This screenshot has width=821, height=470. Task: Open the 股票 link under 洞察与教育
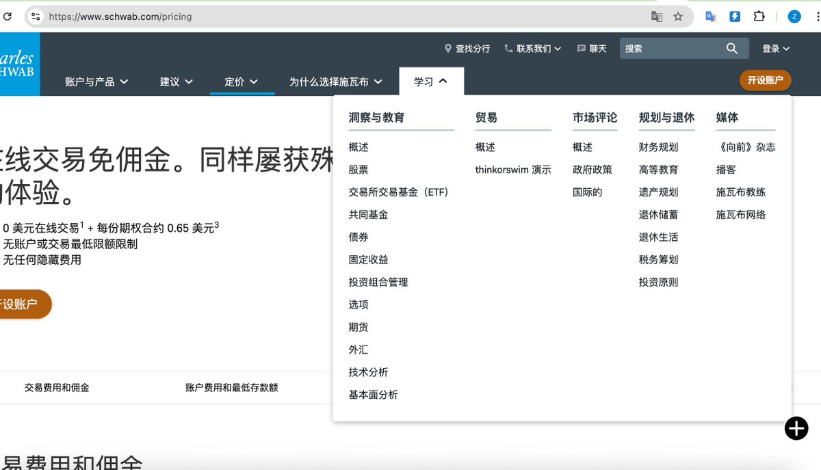[358, 169]
